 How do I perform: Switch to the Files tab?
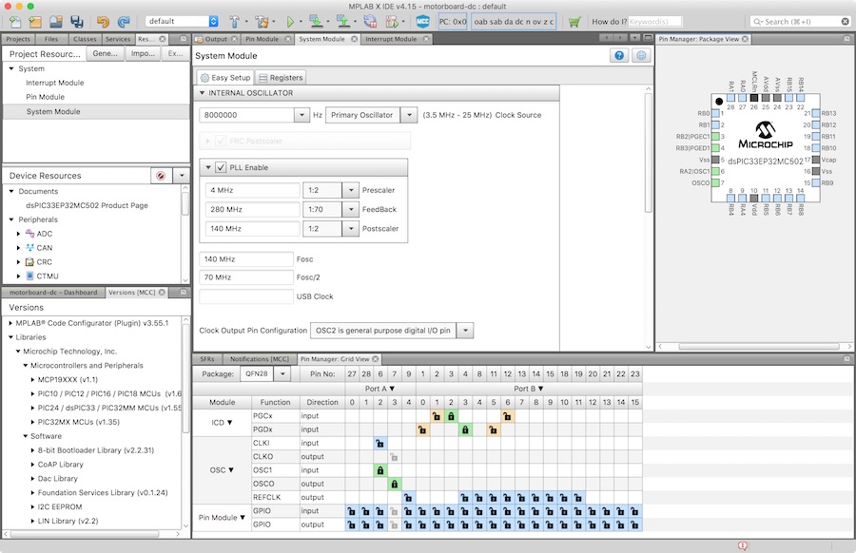coord(51,39)
